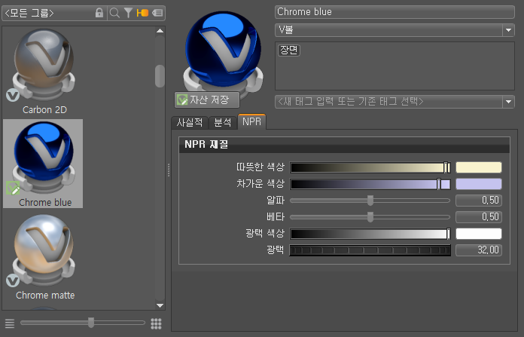This screenshot has width=524, height=337.
Task: Switch to grid view icon
Action: [156, 323]
